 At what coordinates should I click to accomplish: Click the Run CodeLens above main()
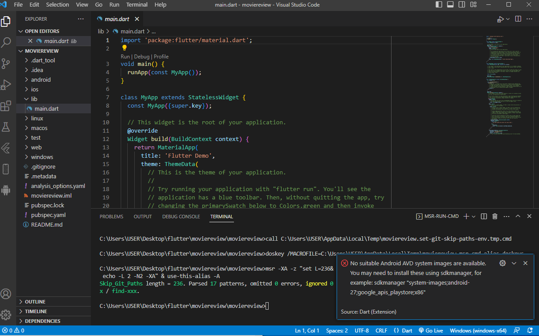coord(125,57)
